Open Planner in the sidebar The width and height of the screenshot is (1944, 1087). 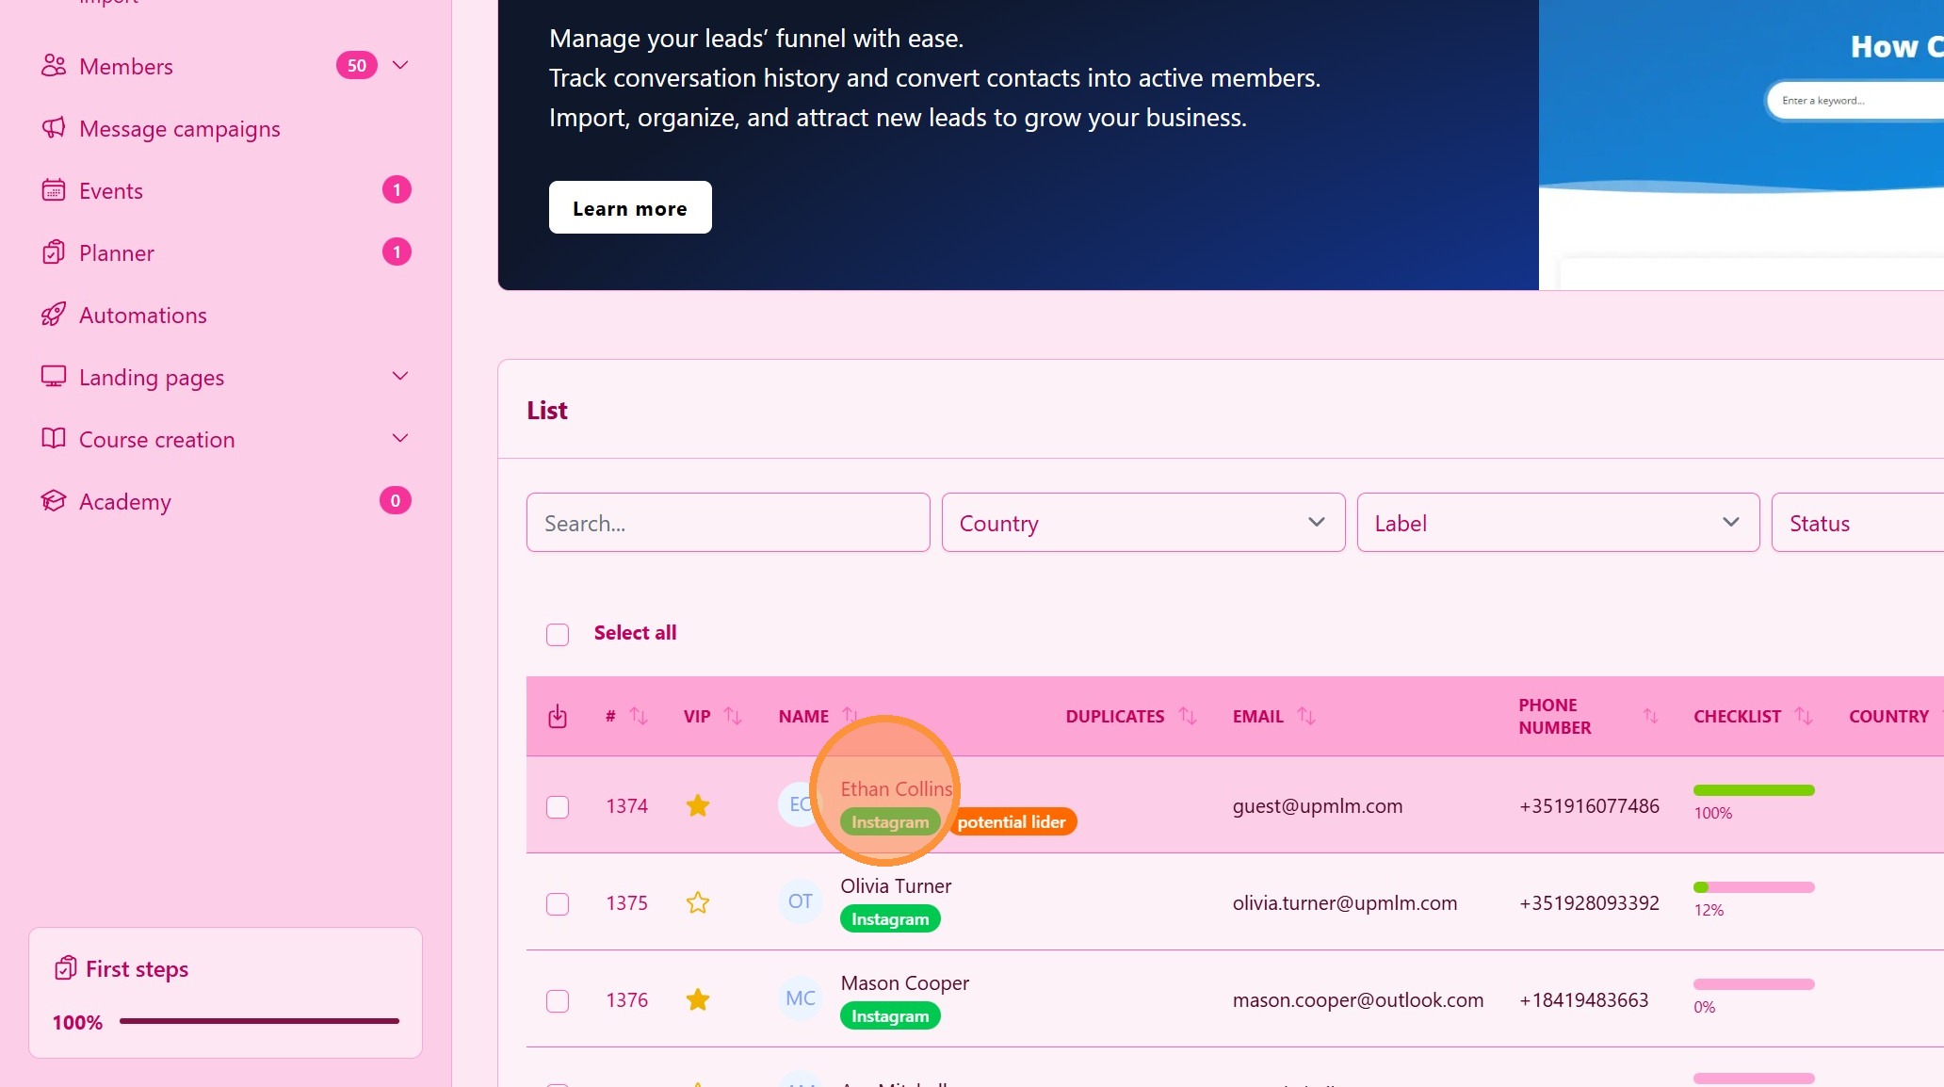(116, 253)
